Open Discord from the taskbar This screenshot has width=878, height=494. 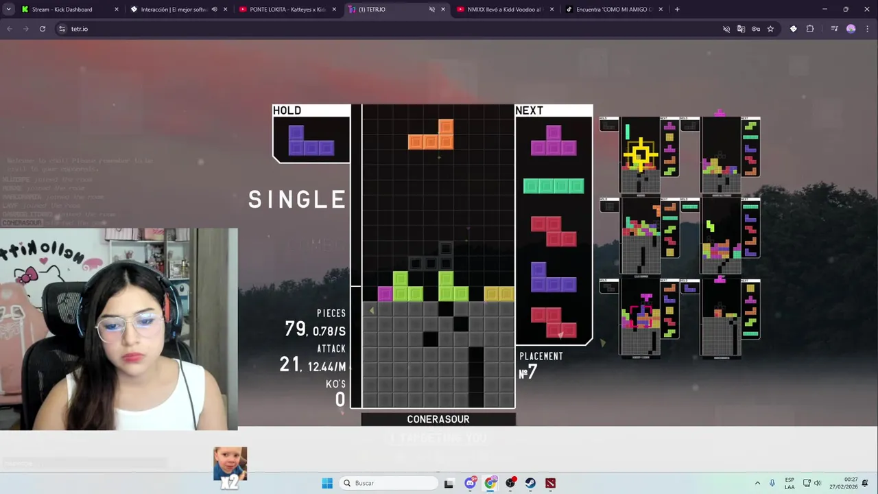point(470,483)
